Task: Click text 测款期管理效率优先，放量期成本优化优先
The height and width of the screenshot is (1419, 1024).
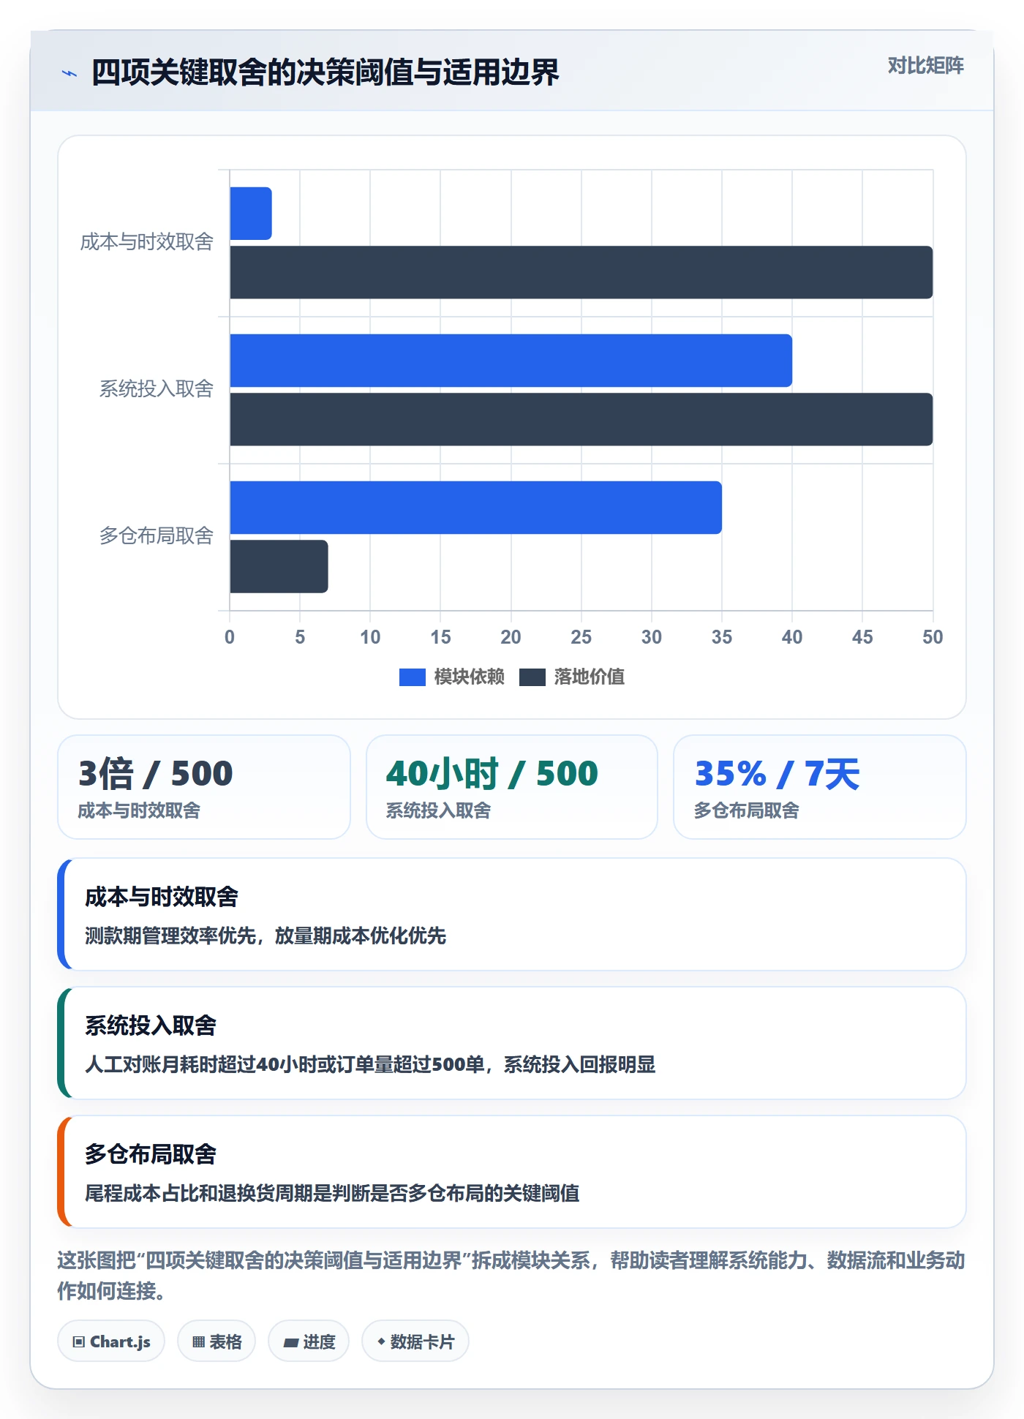Action: (266, 936)
